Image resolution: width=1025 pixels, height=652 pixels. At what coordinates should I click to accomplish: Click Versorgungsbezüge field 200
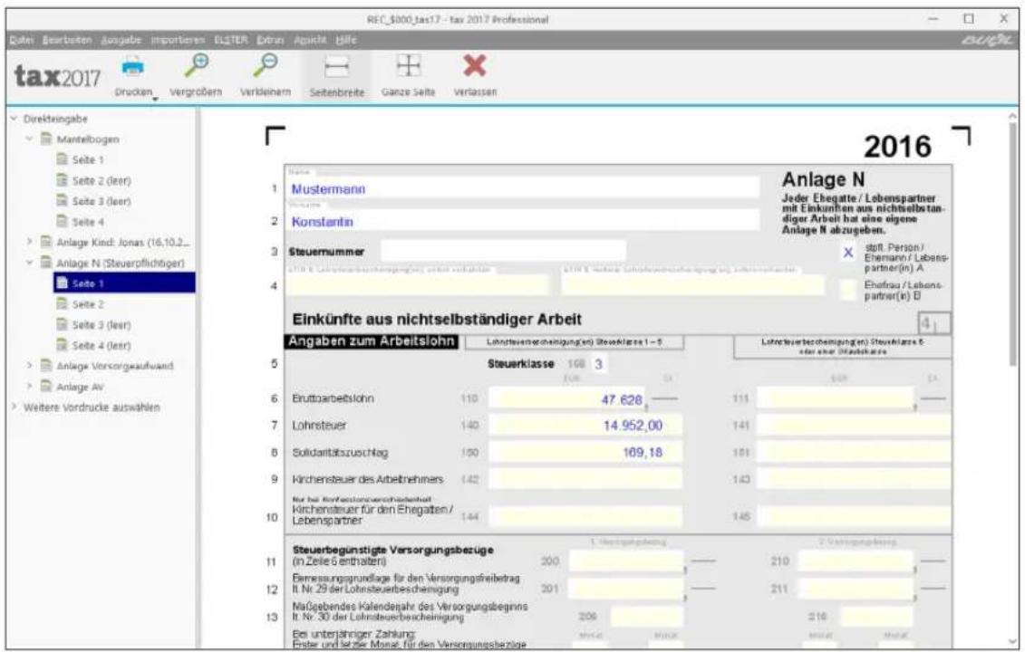point(625,561)
